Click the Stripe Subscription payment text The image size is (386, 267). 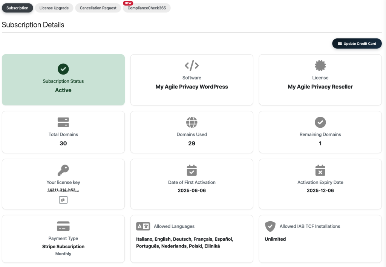point(63,247)
